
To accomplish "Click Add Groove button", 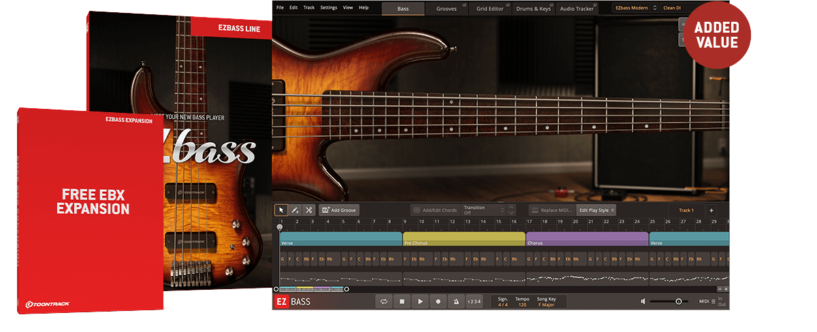I will point(338,210).
